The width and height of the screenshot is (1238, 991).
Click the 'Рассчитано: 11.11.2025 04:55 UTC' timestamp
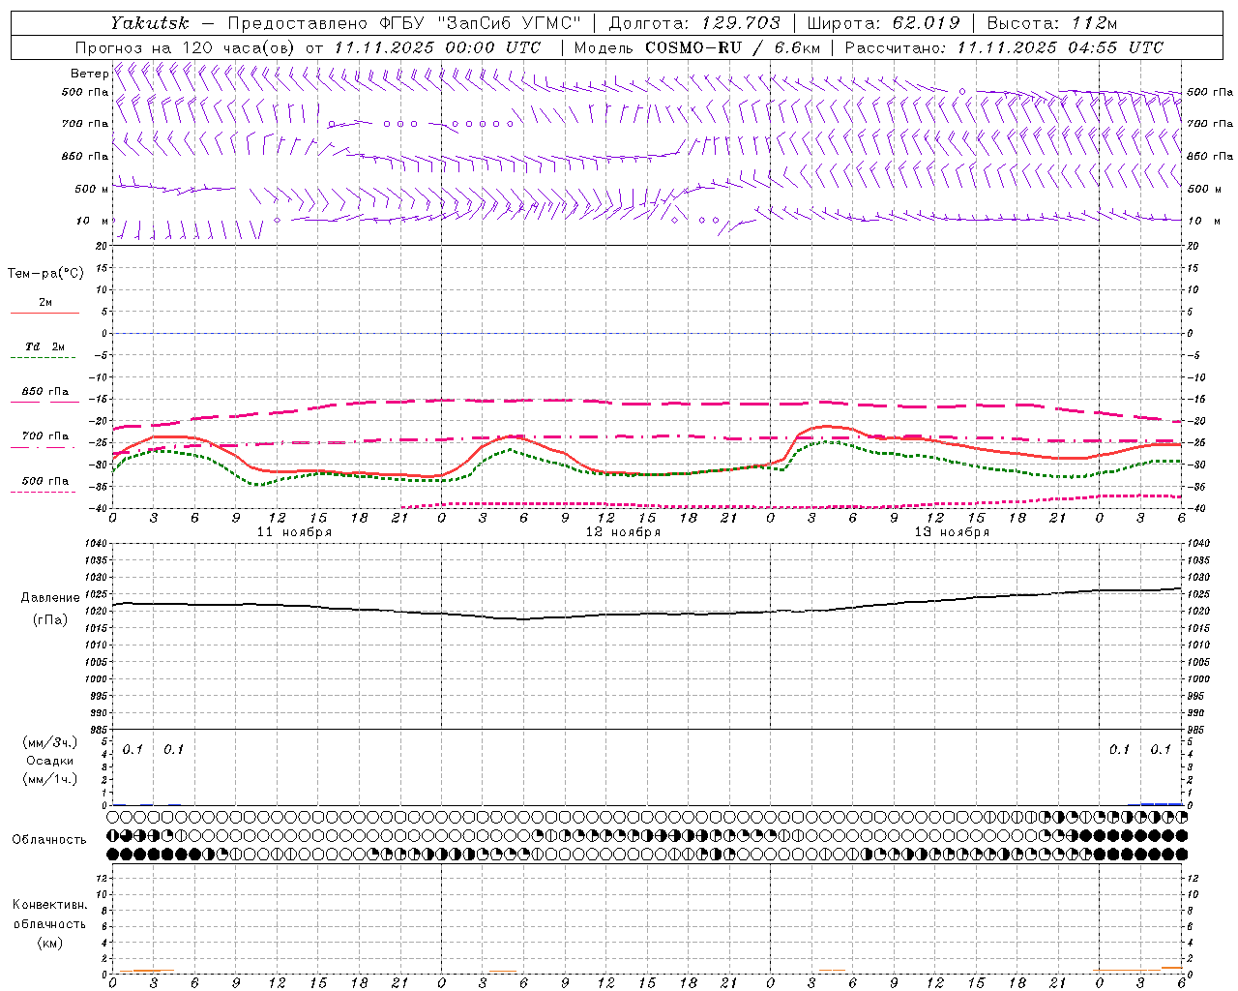pyautogui.click(x=1004, y=47)
